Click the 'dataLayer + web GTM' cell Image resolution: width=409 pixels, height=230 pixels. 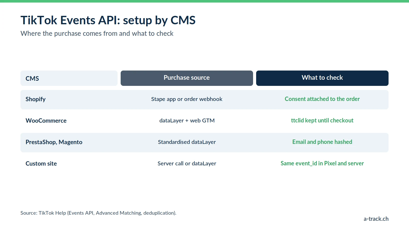click(x=187, y=121)
